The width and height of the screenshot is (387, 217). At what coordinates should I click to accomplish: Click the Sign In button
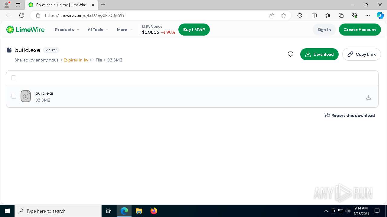324,30
